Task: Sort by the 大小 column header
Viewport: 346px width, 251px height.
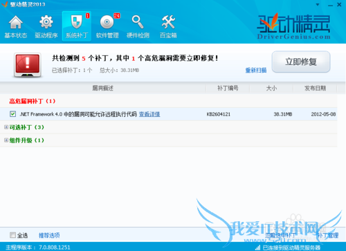Action: (271, 88)
